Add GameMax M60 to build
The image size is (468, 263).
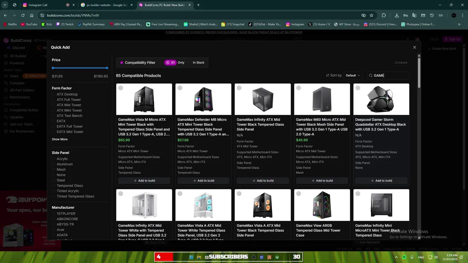pyautogui.click(x=322, y=180)
